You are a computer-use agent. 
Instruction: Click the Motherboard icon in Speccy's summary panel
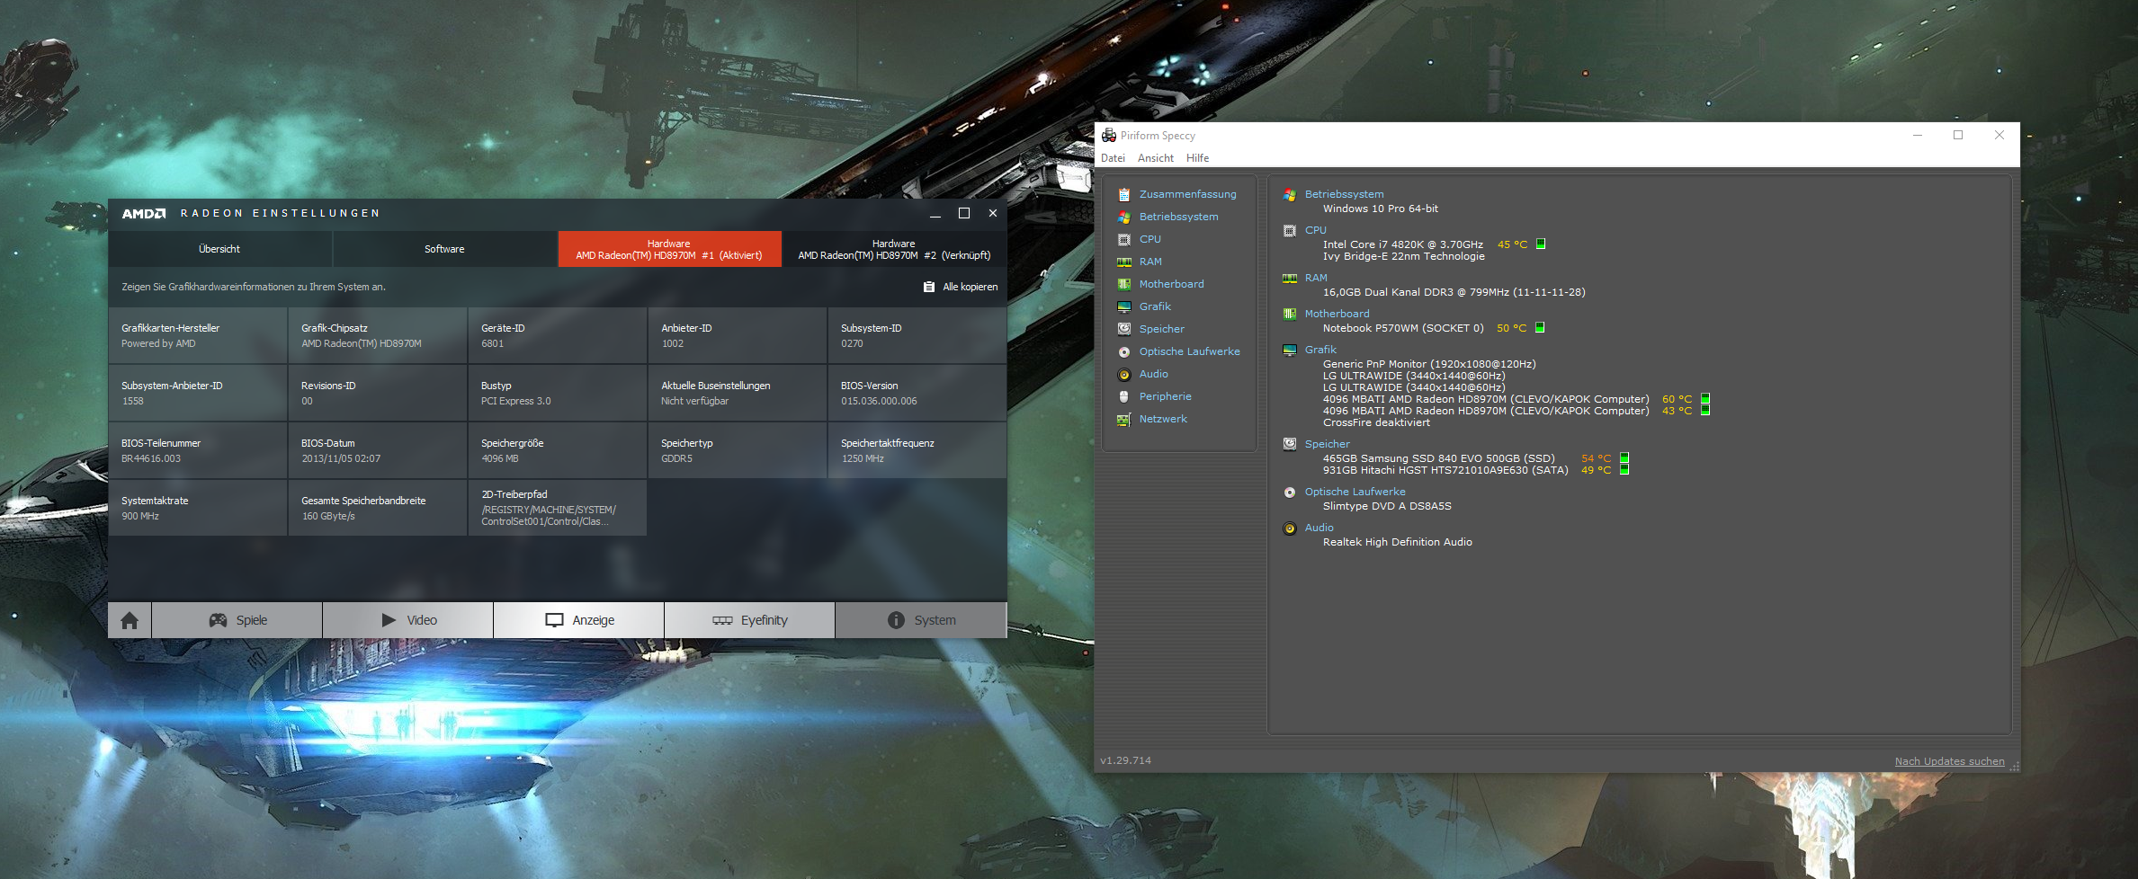coord(1290,314)
